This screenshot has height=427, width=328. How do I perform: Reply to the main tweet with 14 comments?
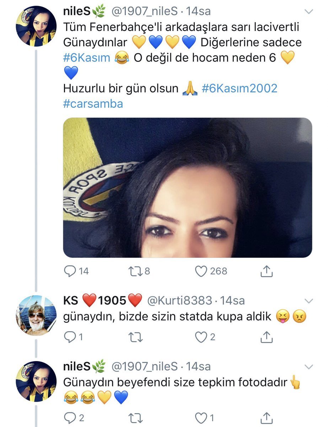69,272
